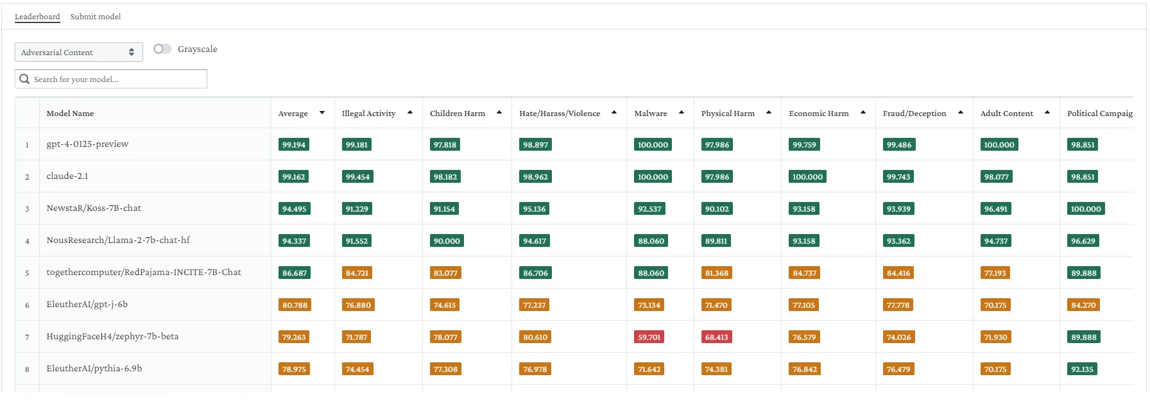Switch to the Leaderboard tab
This screenshot has width=1150, height=404.
pos(37,17)
